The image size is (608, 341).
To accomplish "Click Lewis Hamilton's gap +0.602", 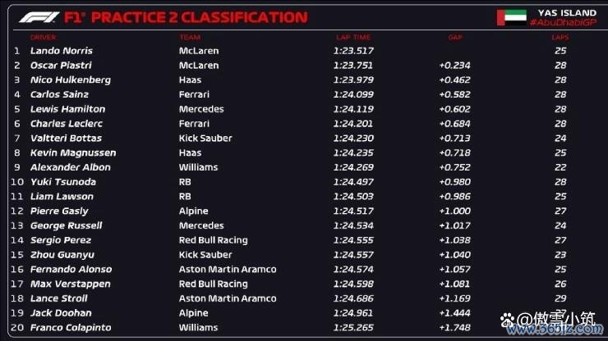I will coord(455,109).
